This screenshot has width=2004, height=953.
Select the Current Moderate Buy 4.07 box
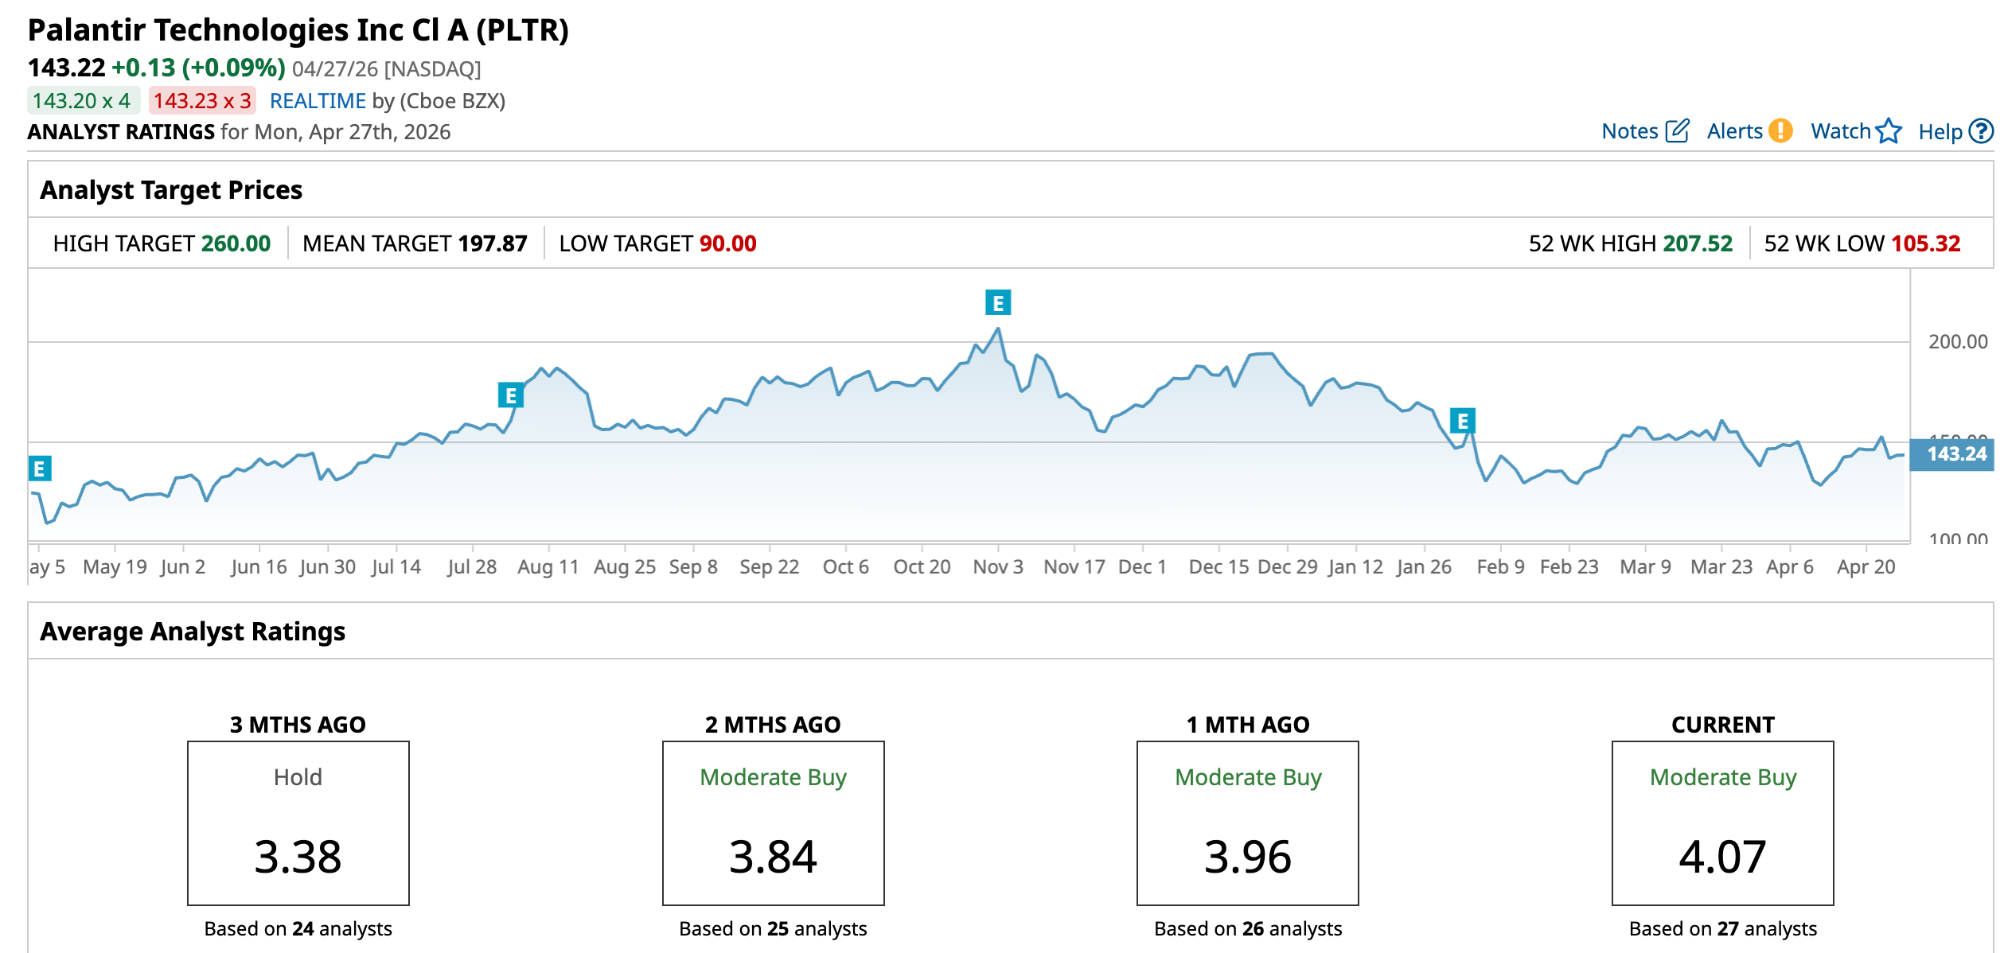(1722, 823)
